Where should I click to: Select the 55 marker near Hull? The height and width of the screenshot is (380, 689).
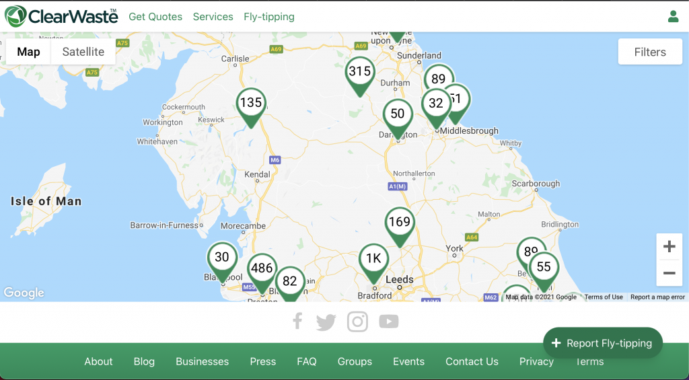544,272
